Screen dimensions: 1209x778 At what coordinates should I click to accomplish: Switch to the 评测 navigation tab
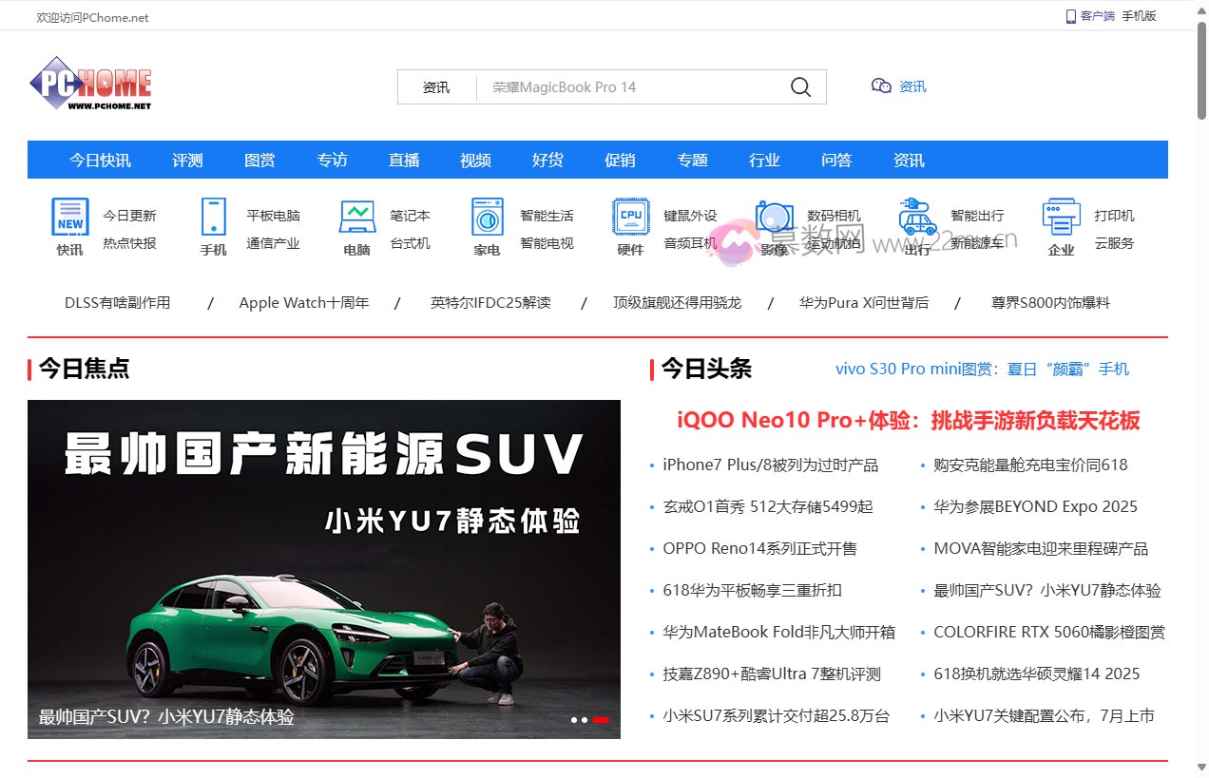click(x=187, y=160)
